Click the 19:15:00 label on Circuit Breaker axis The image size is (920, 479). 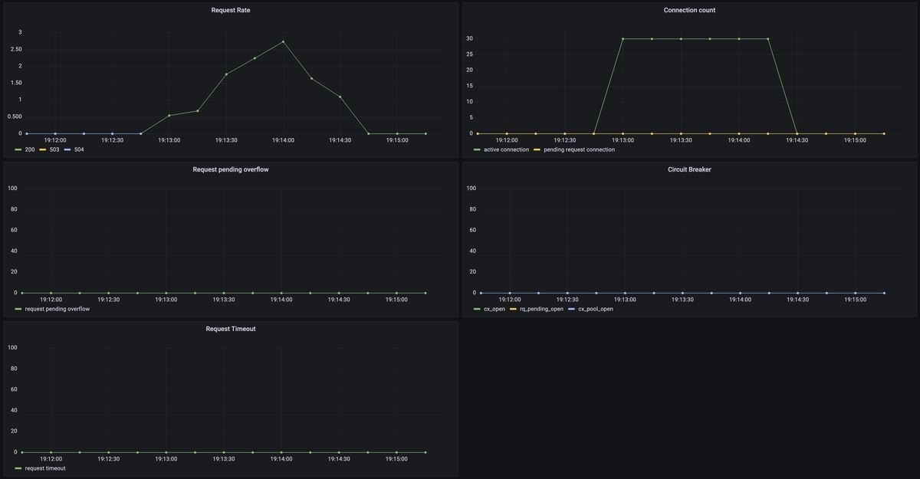(x=855, y=300)
